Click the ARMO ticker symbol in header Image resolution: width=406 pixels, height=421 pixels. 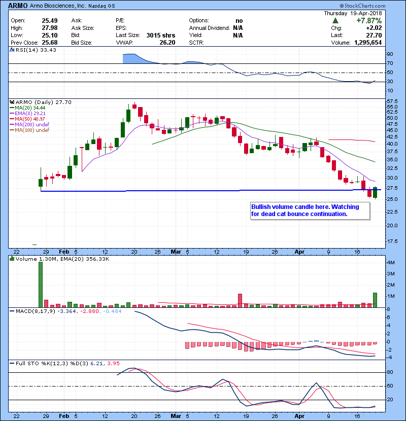click(x=18, y=6)
